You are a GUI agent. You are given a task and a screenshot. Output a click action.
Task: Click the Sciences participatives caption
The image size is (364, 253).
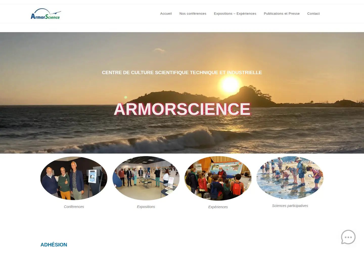(290, 206)
